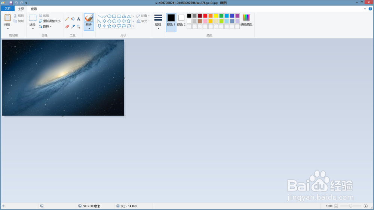Screen dimensions: 374x210
Task: Click the Redo arrow in quick access toolbar
Action: [21, 3]
